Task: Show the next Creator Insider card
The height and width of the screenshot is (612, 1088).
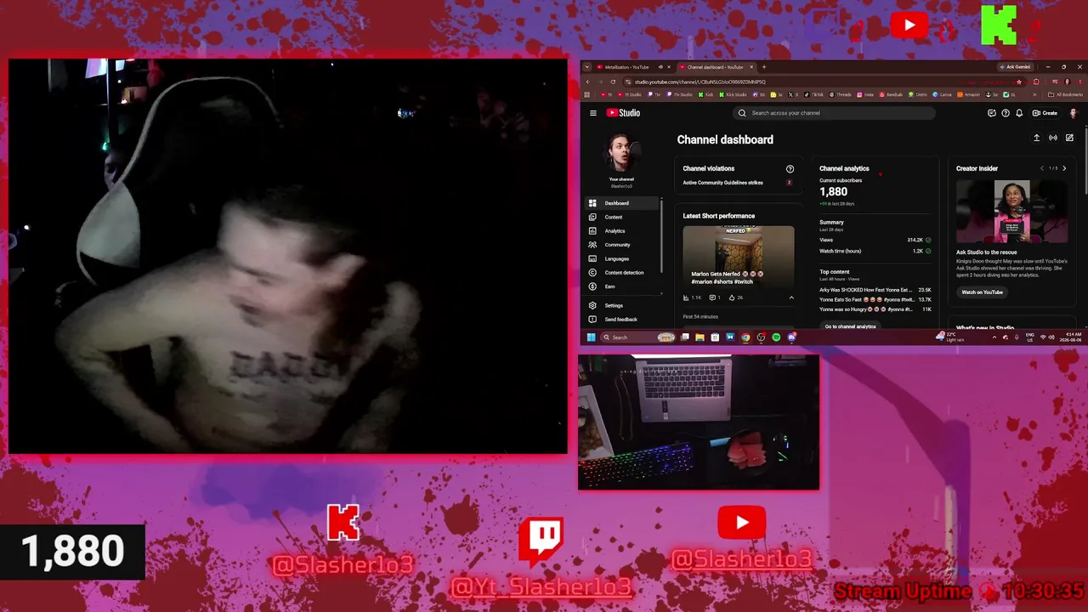Action: coord(1064,168)
